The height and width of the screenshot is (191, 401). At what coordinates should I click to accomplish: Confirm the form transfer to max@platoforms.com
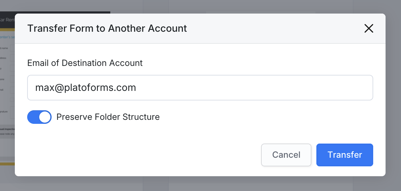(x=344, y=155)
